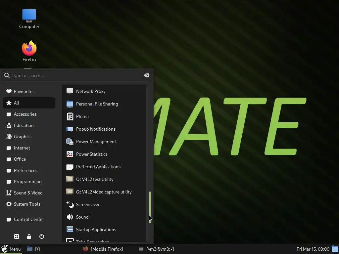Switch to the Mozilla Firefox taskbar window
The width and height of the screenshot is (339, 254).
[103, 249]
